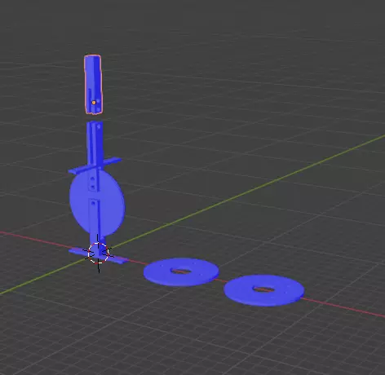Select the flat ring farthest along the red axis
The image size is (385, 375).
point(263,290)
